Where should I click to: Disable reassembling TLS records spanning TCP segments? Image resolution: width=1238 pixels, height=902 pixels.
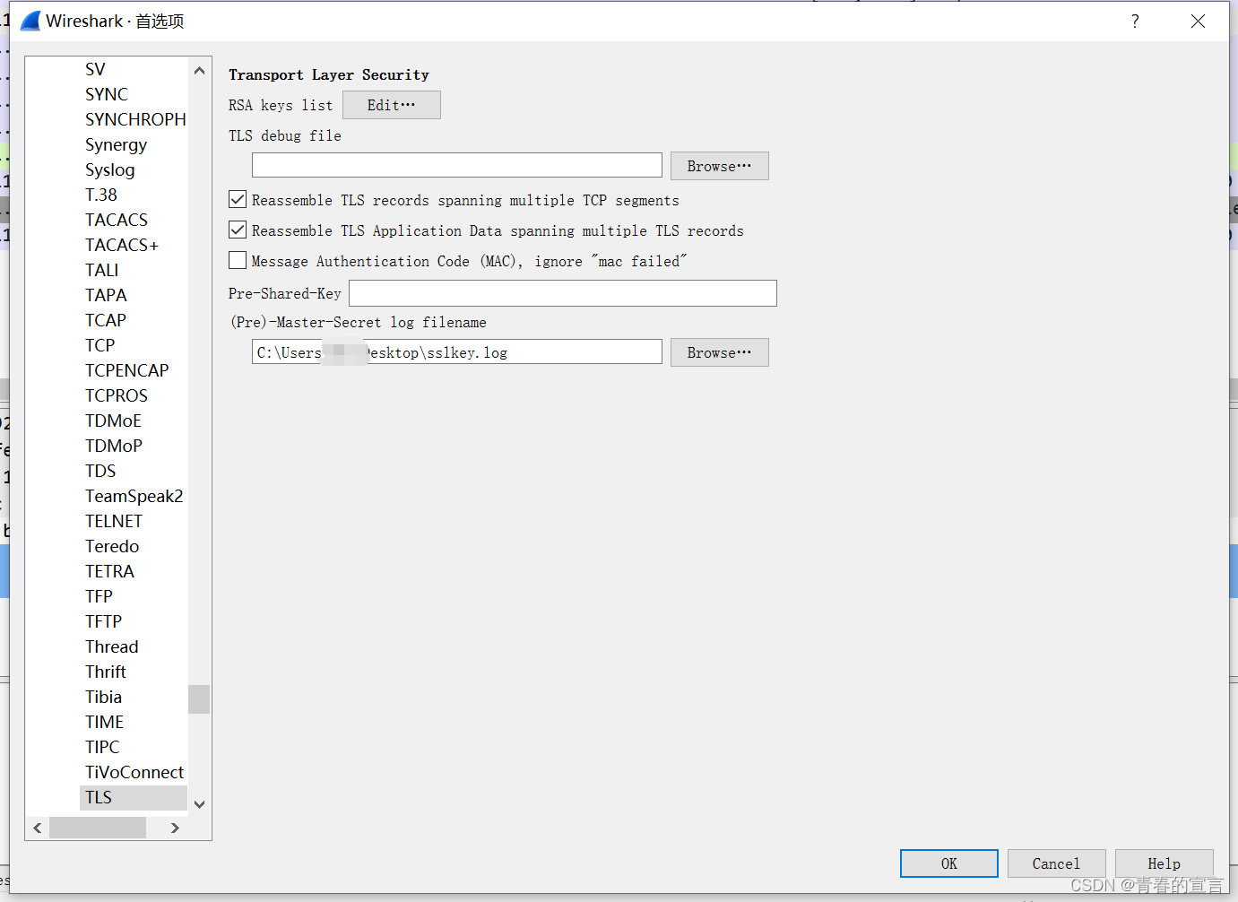click(x=238, y=199)
